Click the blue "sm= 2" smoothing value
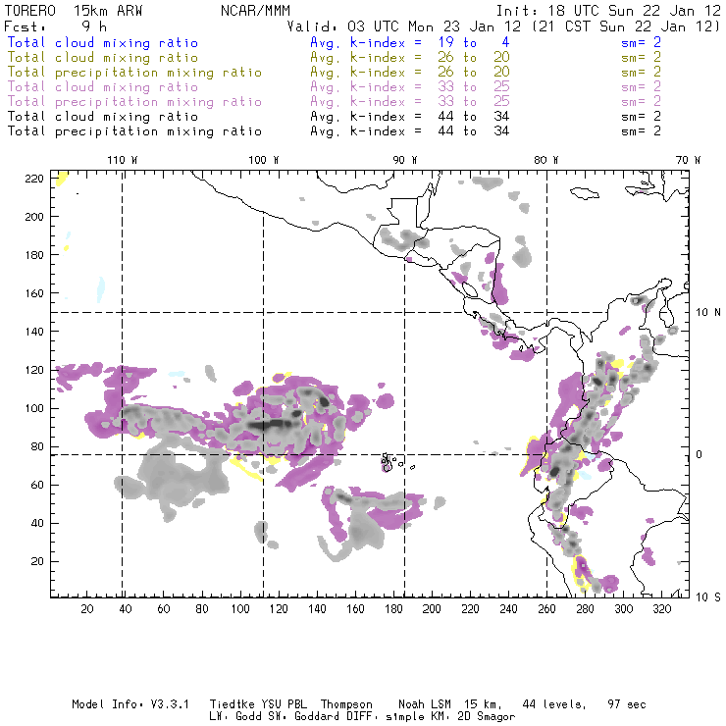Image resolution: width=726 pixels, height=726 pixels. [642, 42]
